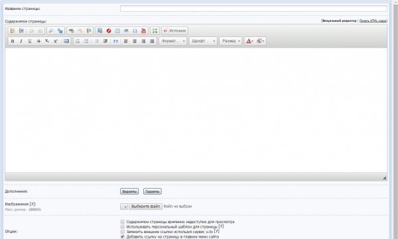
Task: Maximize the editor to fullscreen
Action: (155, 31)
